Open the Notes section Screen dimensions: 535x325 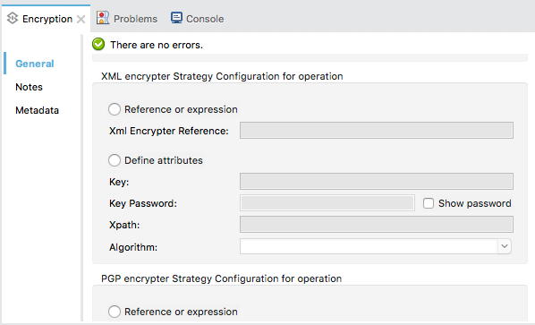pos(29,87)
